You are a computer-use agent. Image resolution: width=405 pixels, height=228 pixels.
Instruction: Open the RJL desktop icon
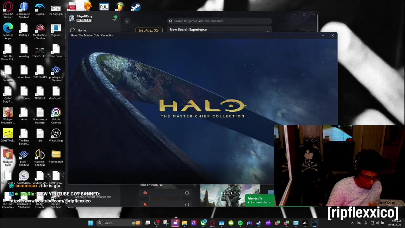[x=104, y=6]
